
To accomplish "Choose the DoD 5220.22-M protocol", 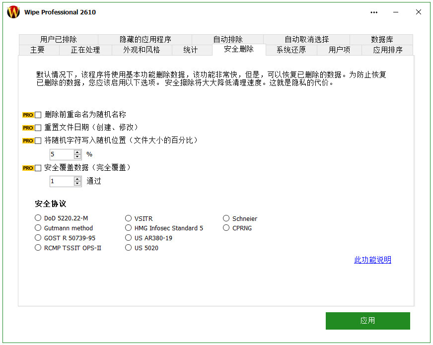I will (x=38, y=218).
